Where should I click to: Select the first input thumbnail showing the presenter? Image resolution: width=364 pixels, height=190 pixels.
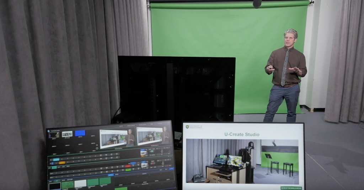pos(54,135)
